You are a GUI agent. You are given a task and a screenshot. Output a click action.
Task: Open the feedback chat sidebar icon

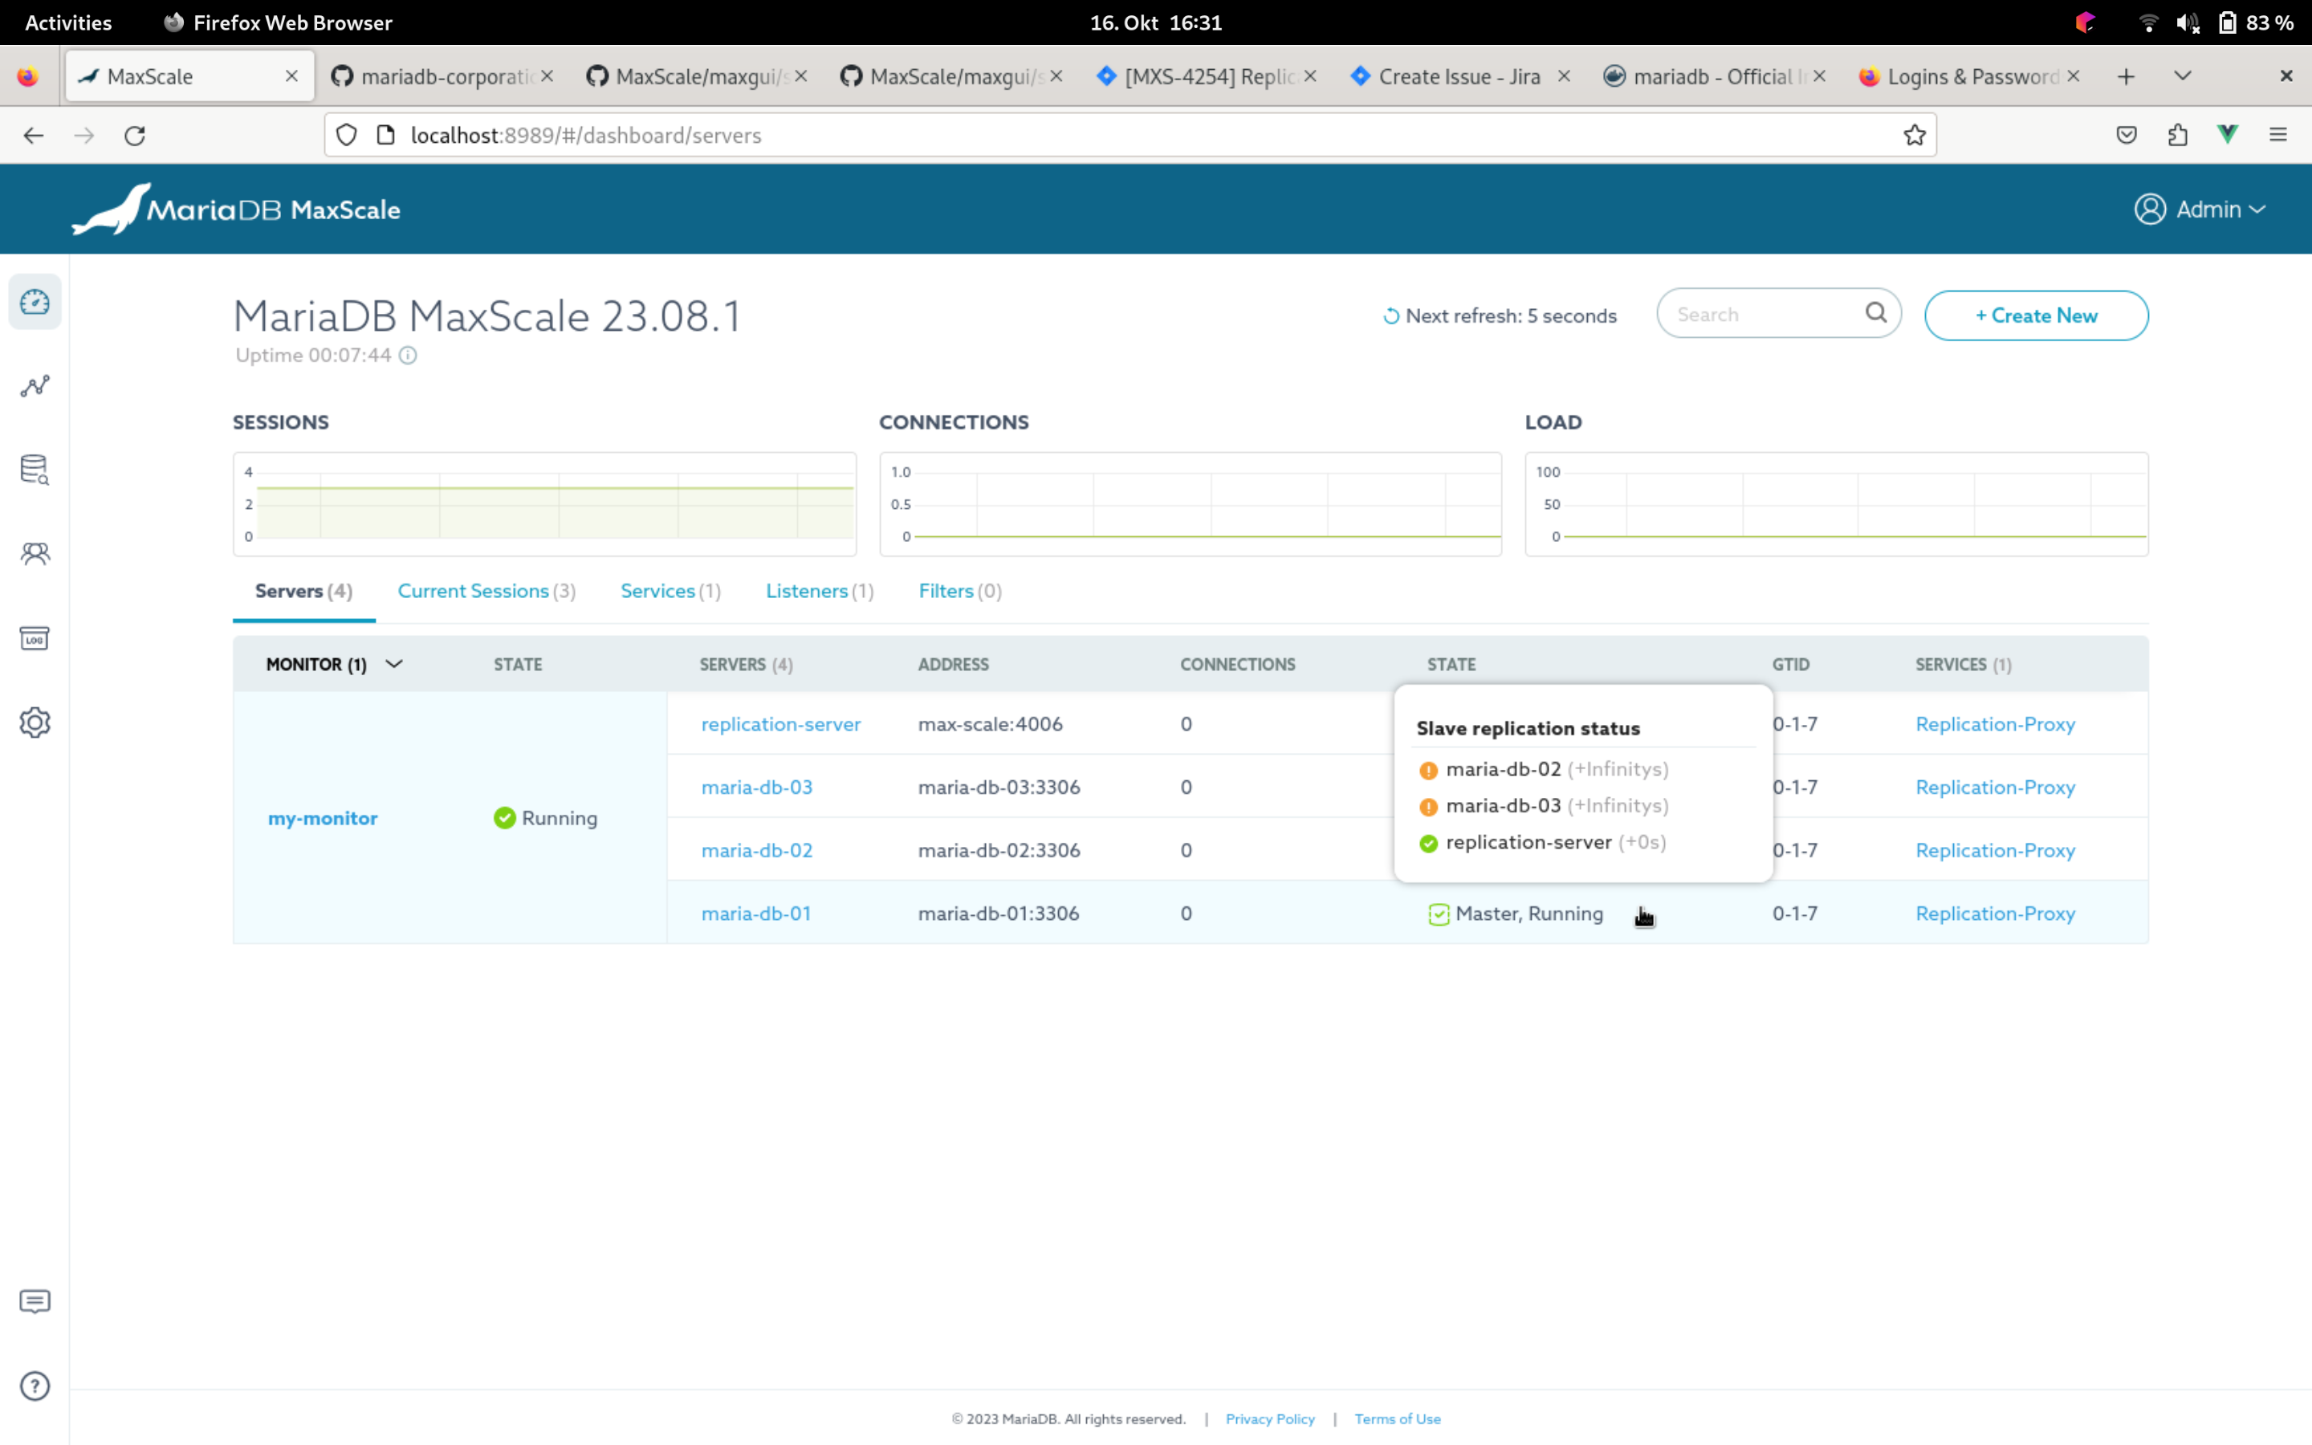(x=35, y=1300)
